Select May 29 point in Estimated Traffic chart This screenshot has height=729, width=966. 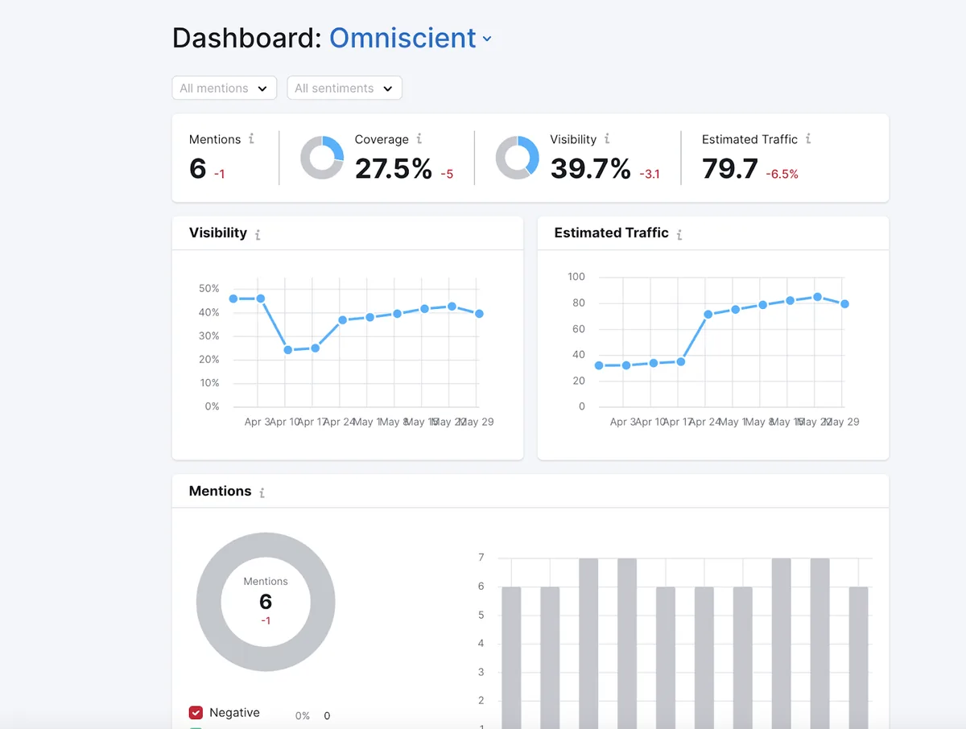coord(844,304)
